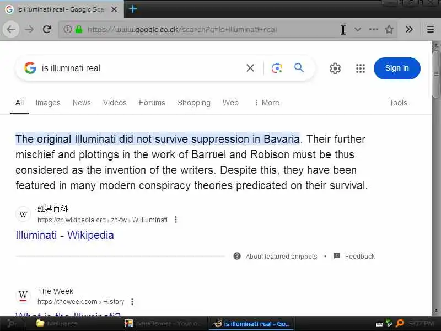This screenshot has width=441, height=331.
Task: Select the All results tab
Action: pyautogui.click(x=19, y=103)
